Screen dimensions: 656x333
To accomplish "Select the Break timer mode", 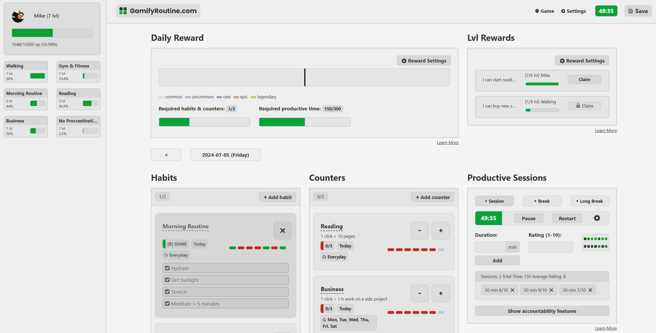I will click(542, 201).
